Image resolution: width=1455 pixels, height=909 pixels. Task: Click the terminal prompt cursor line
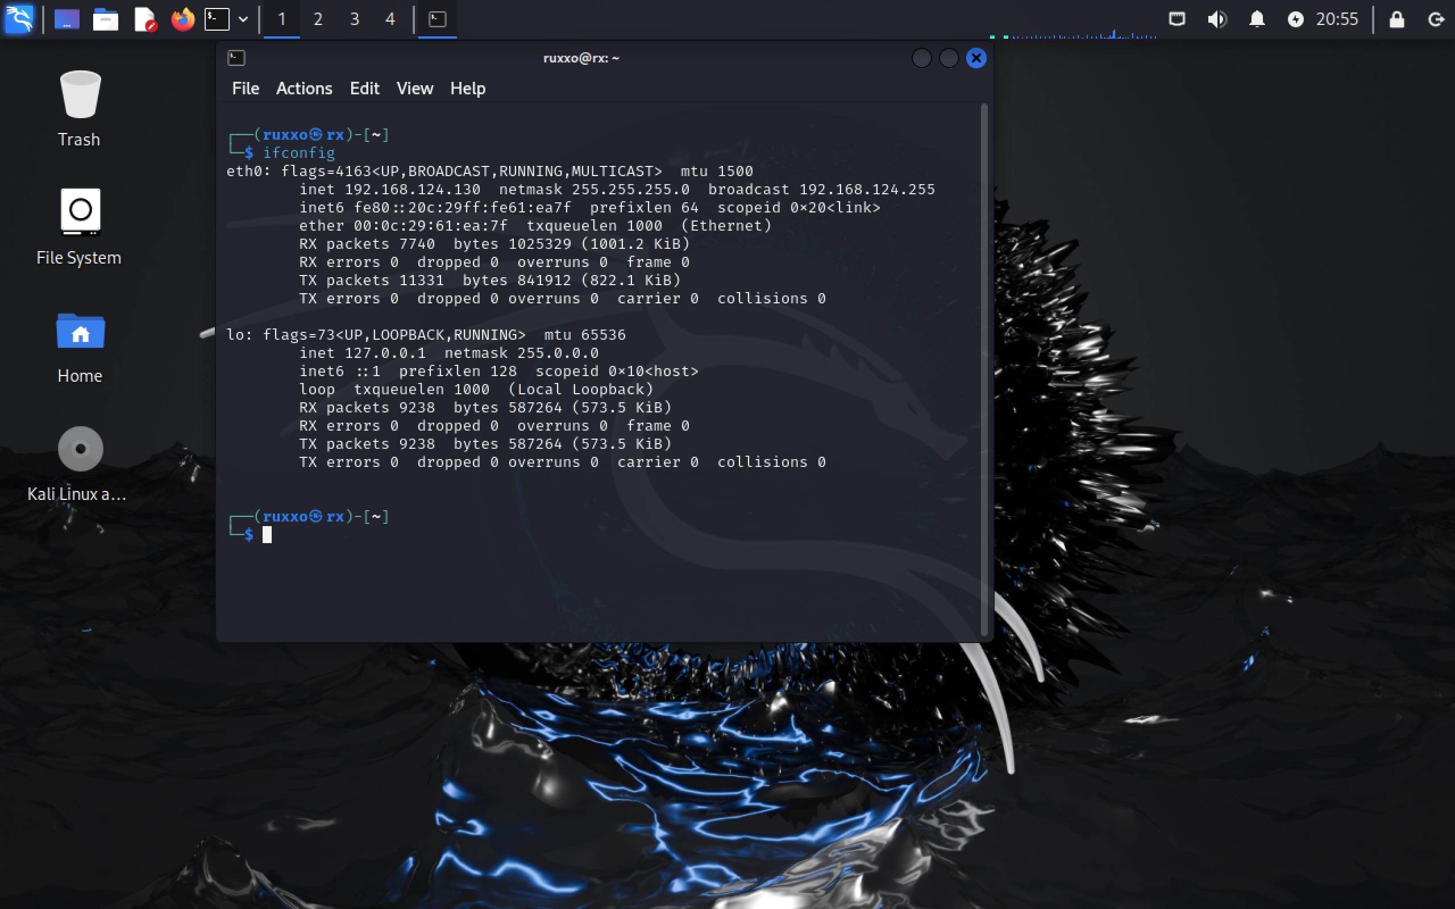(x=267, y=535)
